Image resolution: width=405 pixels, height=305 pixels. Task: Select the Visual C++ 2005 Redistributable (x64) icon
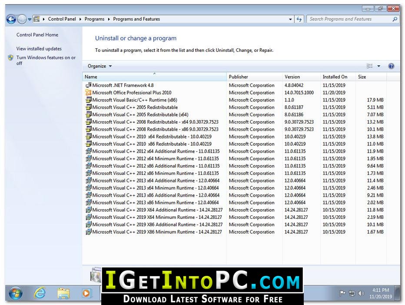pos(88,114)
